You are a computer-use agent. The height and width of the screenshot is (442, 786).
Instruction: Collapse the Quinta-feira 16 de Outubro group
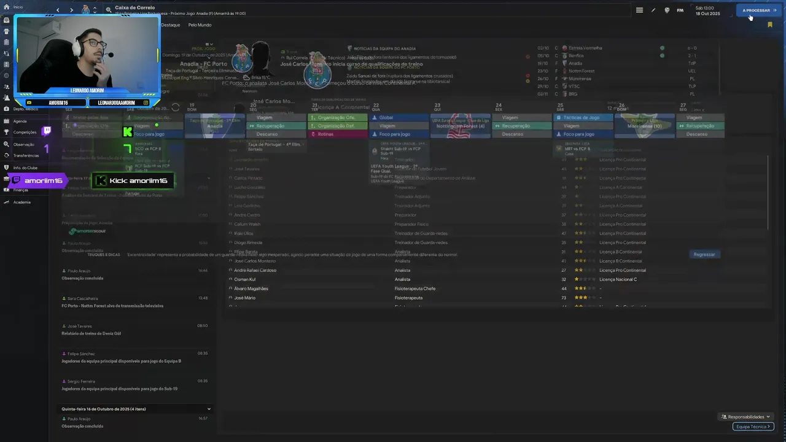(209, 409)
